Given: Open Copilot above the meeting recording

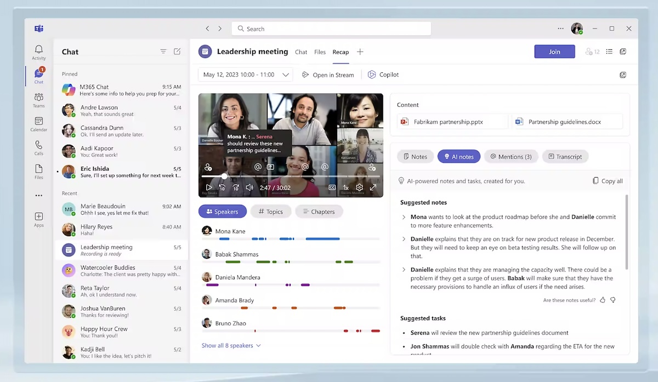Looking at the screenshot, I should 383,75.
